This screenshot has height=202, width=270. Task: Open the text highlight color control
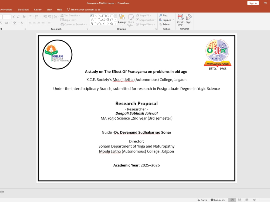click(x=16, y=23)
